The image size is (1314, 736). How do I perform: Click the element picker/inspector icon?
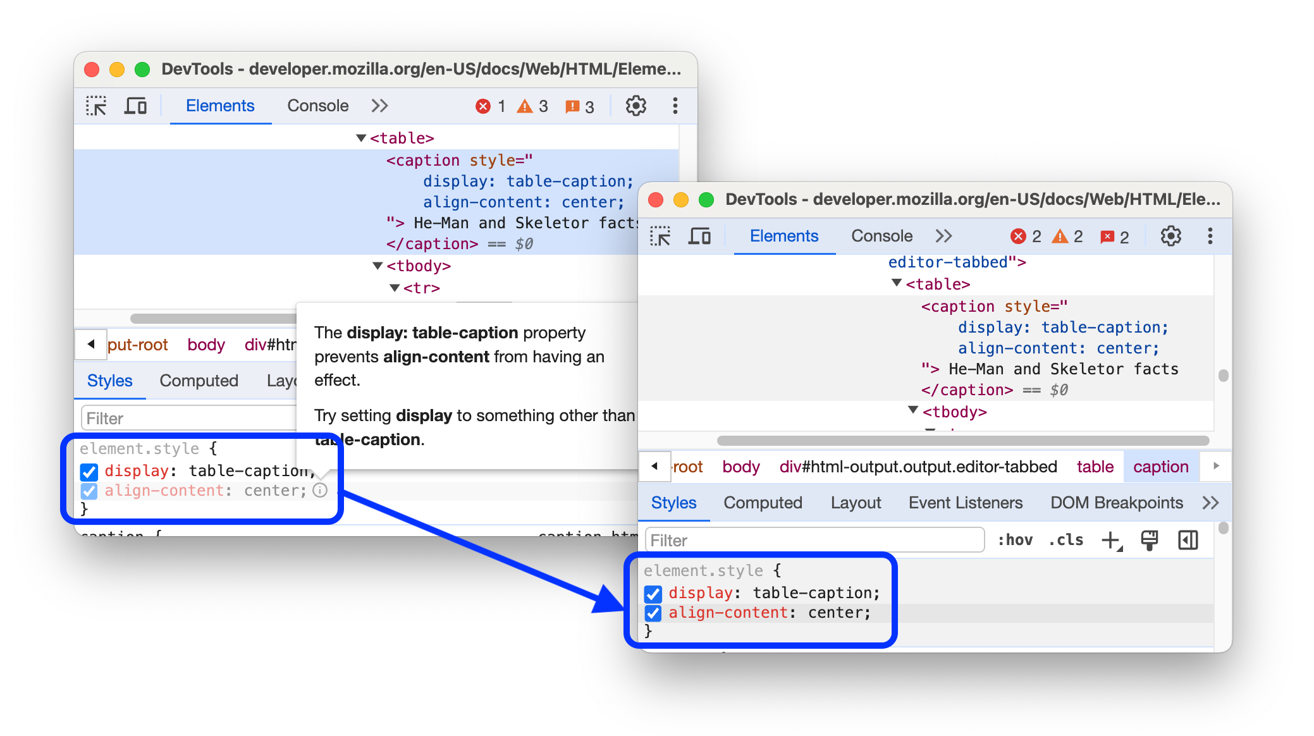pyautogui.click(x=97, y=106)
